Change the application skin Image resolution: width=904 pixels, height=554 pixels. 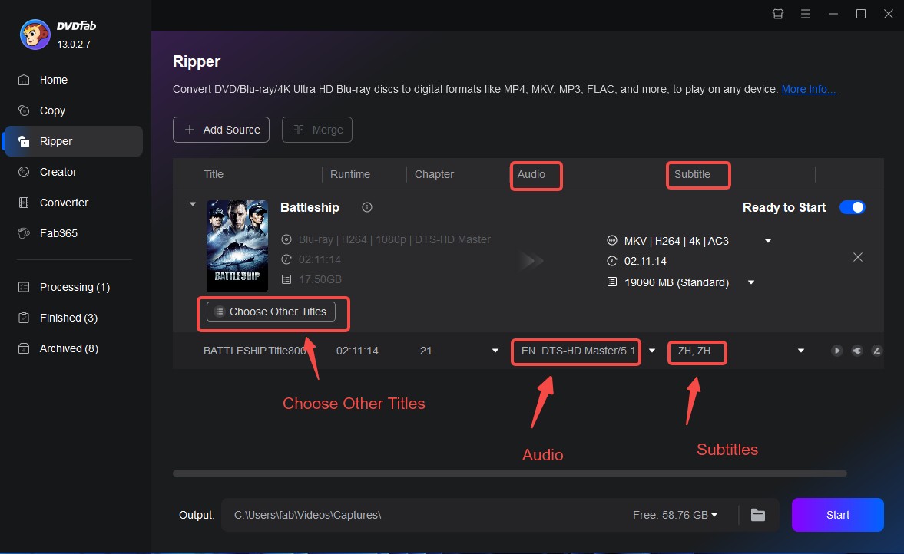click(x=777, y=13)
